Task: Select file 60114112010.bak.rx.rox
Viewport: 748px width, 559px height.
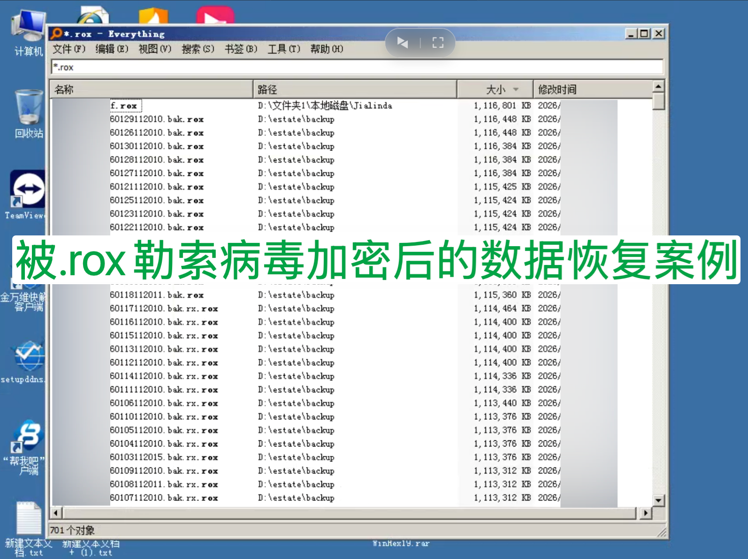Action: (164, 376)
